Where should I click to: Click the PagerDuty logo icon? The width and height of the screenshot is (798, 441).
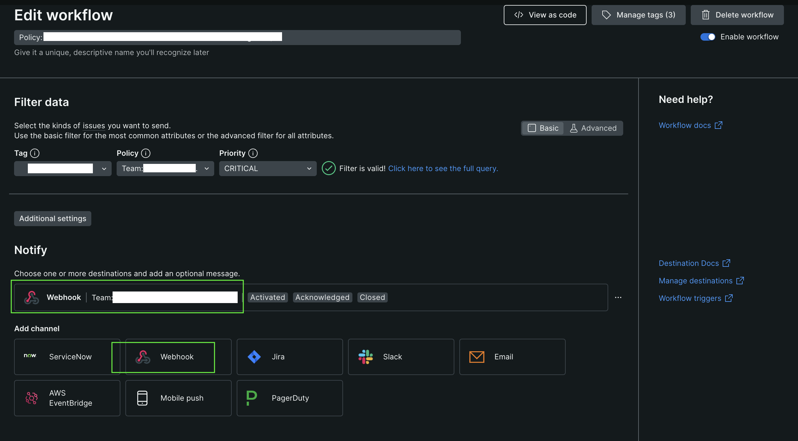pos(252,398)
